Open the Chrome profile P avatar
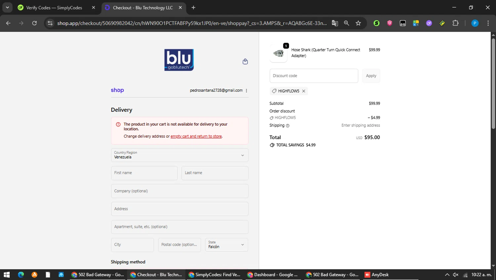496x280 pixels. click(x=475, y=23)
